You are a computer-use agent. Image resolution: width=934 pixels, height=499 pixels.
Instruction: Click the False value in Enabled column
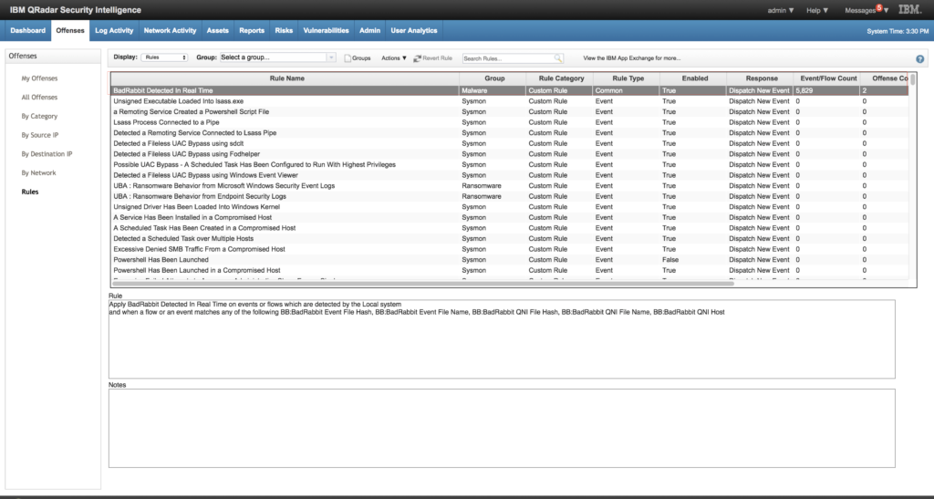click(x=670, y=260)
